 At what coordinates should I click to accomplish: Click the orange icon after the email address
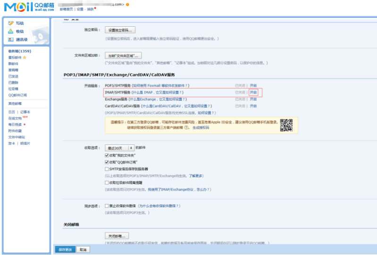(127, 4)
